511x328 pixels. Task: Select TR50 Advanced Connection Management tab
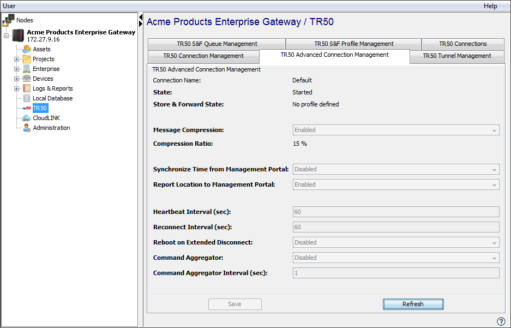pyautogui.click(x=334, y=55)
